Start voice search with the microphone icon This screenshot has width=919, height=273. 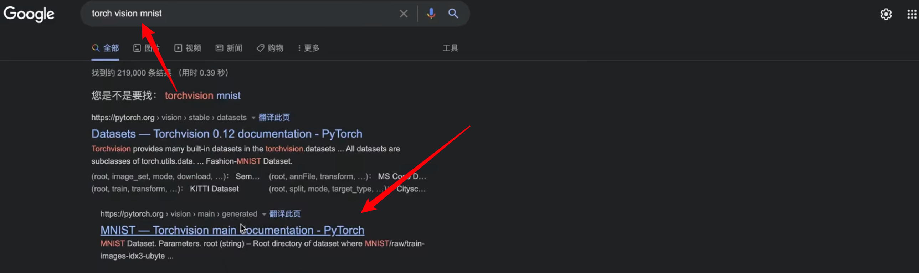(x=431, y=14)
